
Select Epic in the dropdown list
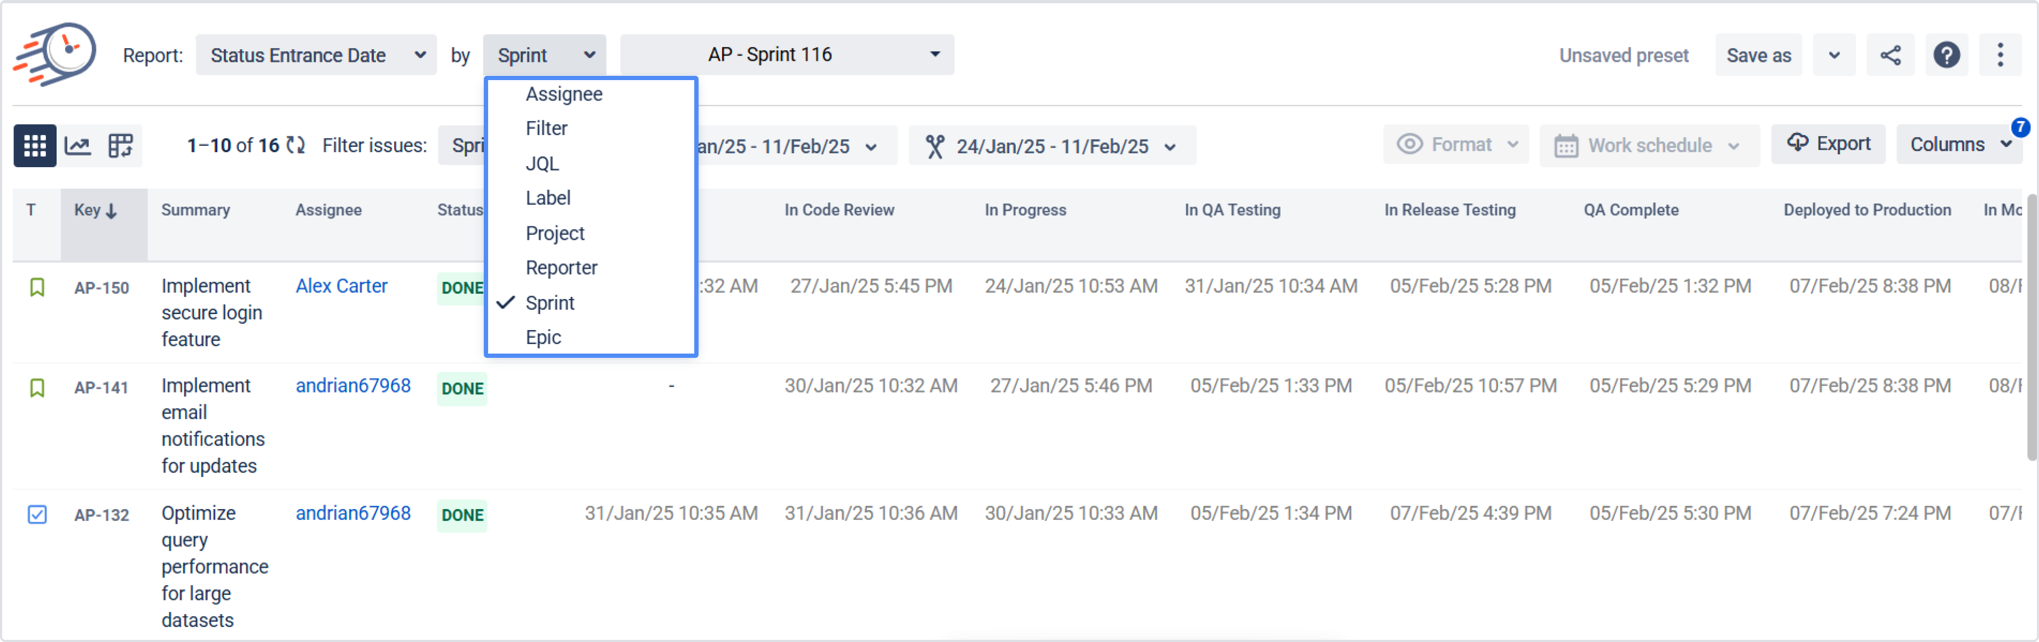pos(543,338)
